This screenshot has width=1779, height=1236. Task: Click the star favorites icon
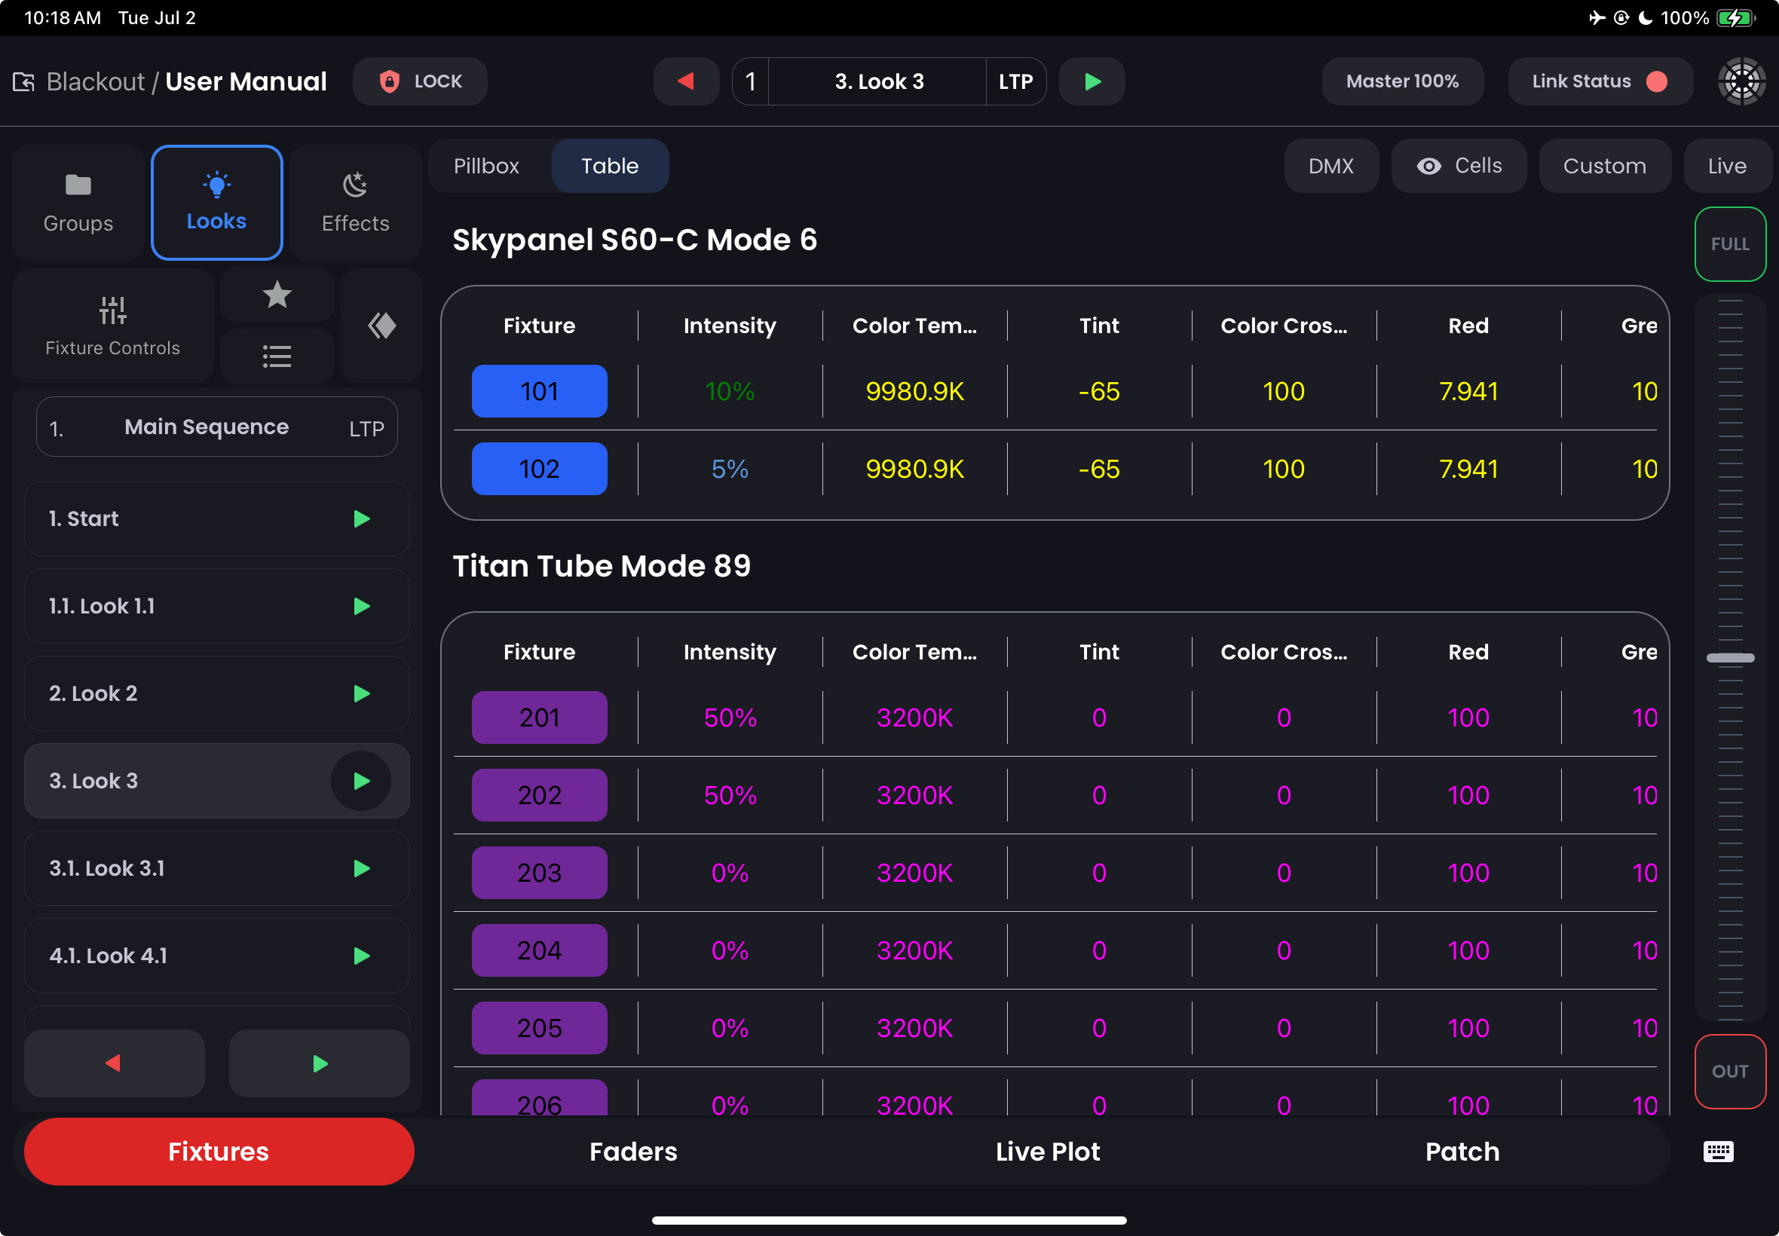point(277,295)
